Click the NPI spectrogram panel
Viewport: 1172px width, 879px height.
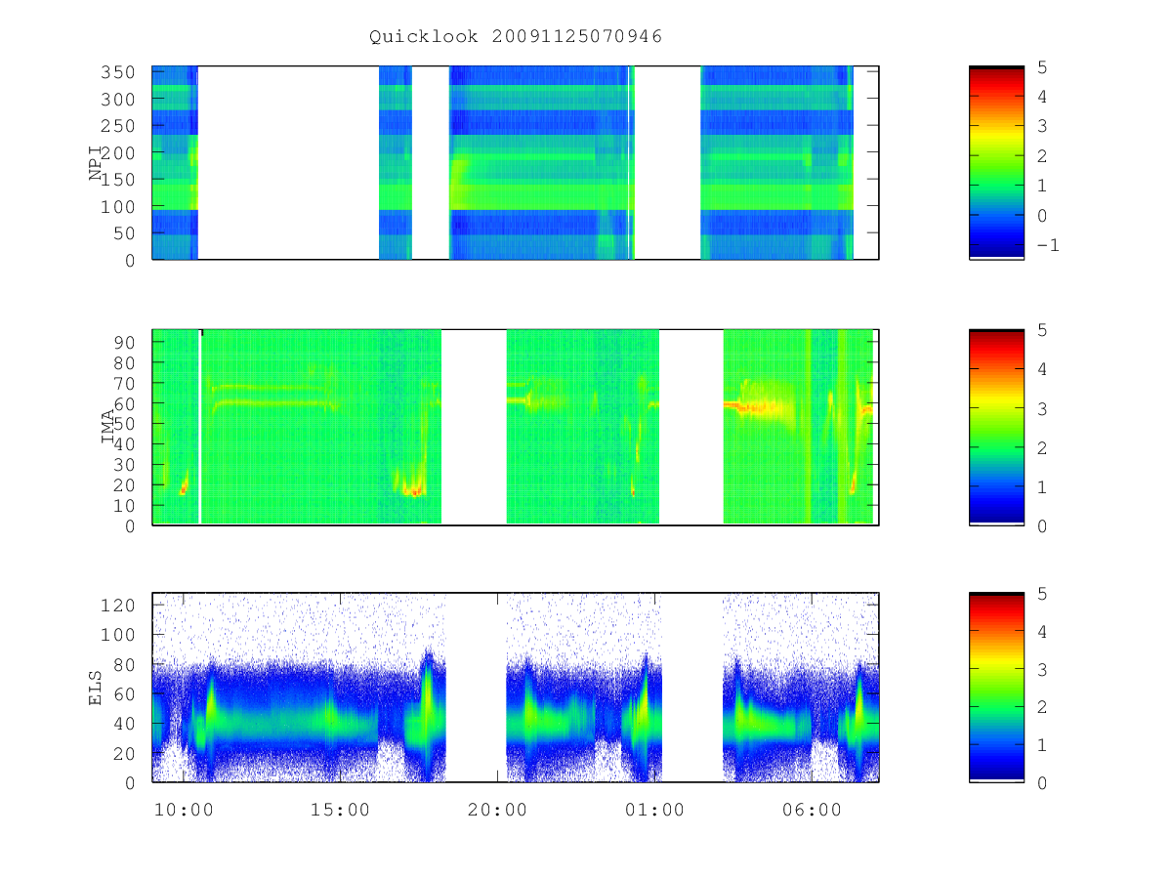pyautogui.click(x=516, y=163)
